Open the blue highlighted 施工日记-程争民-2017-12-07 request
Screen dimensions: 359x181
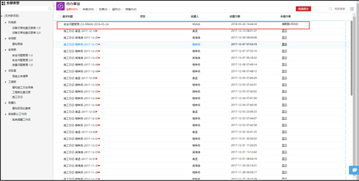[81, 44]
